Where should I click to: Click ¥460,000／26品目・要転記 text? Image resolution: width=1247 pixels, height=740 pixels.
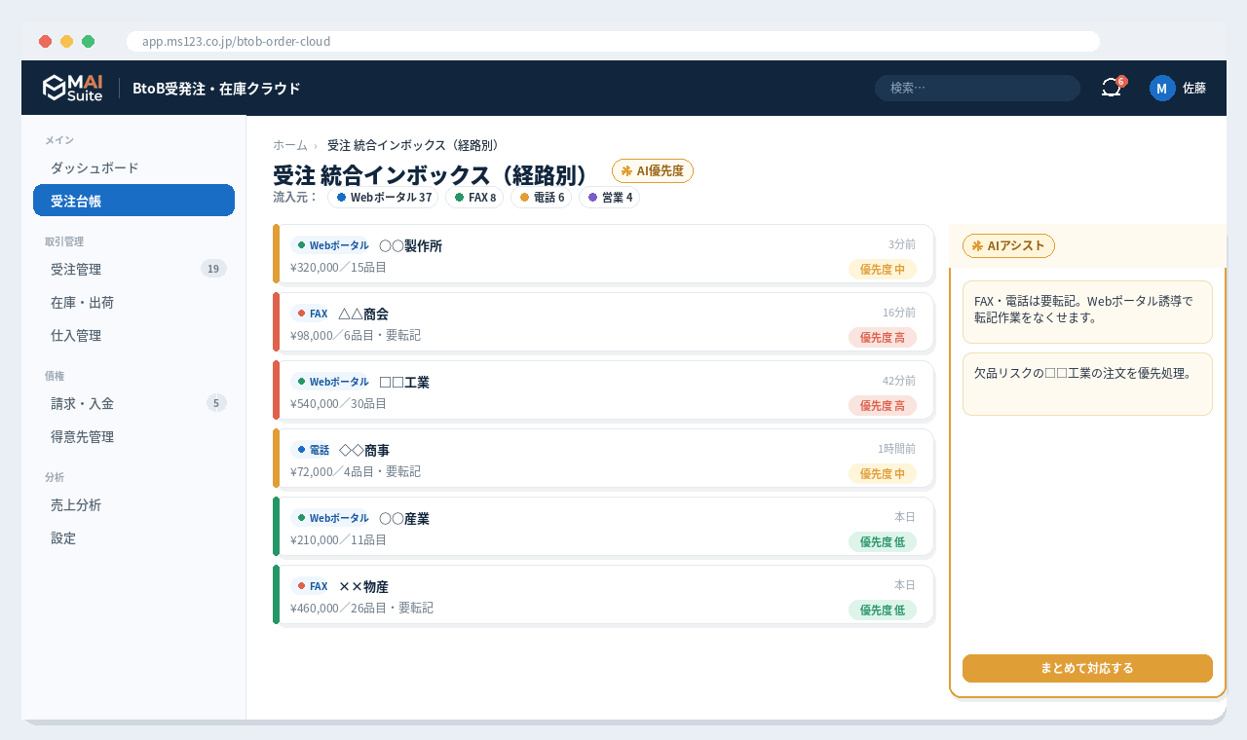click(x=361, y=608)
